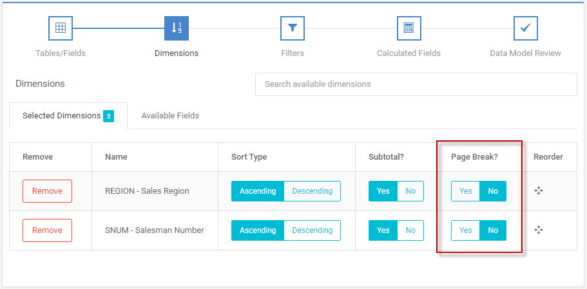Enable Page Break Yes for SNUM row
This screenshot has width=587, height=289.
(465, 230)
